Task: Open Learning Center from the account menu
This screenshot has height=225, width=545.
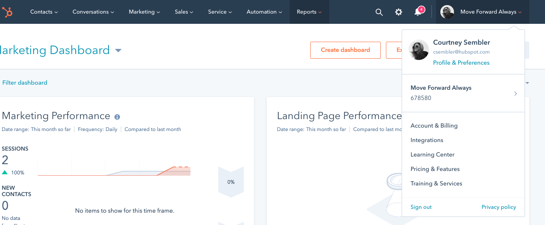Action: click(x=432, y=154)
